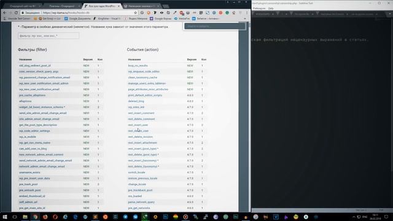Open the clean_taxonomy_cache action link
The height and width of the screenshot is (221, 393).
[142, 77]
